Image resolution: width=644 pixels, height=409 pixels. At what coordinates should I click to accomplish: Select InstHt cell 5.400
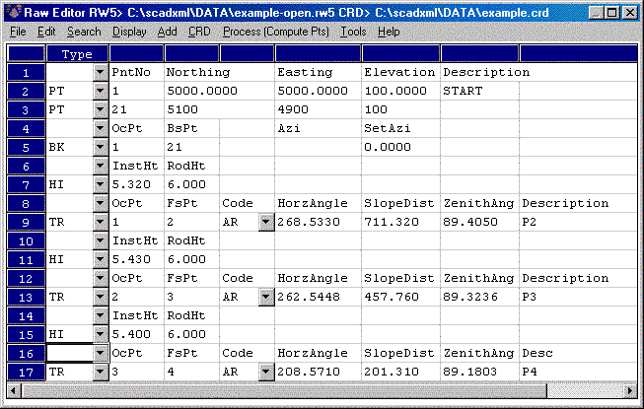pyautogui.click(x=137, y=334)
